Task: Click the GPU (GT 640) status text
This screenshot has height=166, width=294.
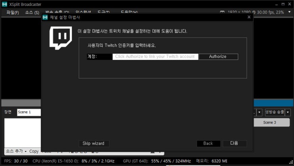Action: point(157,161)
